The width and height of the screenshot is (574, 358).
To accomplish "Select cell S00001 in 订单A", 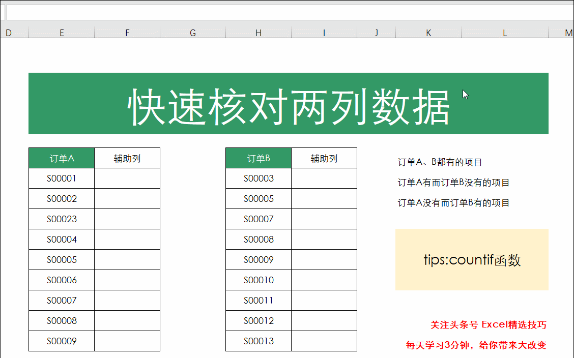I will pyautogui.click(x=62, y=178).
